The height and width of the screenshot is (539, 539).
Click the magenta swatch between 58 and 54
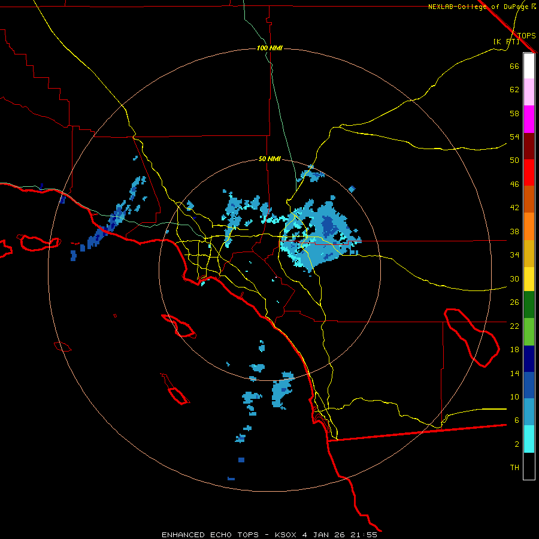pos(529,119)
